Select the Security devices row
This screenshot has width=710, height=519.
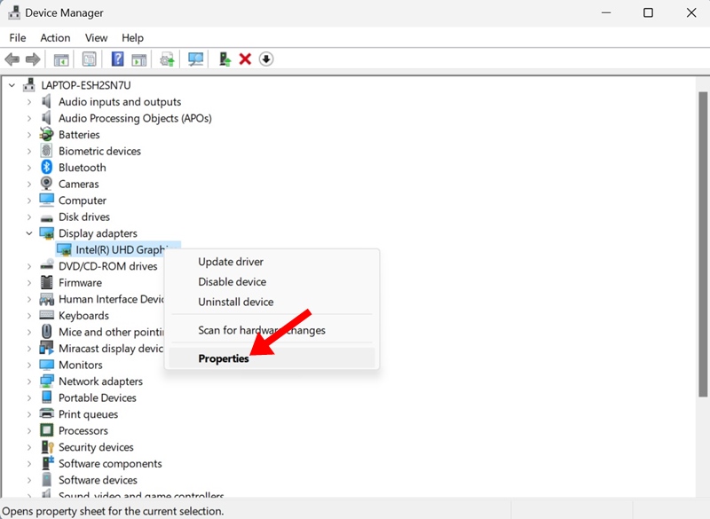[x=96, y=447]
